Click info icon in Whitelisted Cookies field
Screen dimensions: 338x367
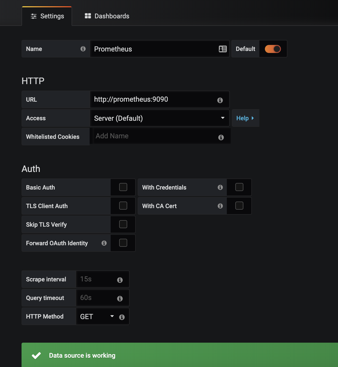(x=221, y=137)
